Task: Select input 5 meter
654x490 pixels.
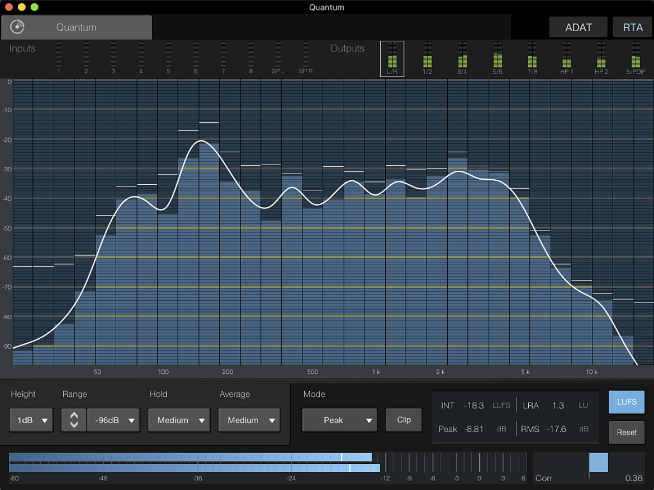Action: (x=168, y=57)
